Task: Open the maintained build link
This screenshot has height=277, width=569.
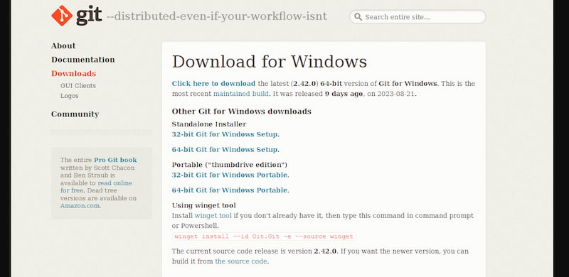Action: [x=241, y=94]
